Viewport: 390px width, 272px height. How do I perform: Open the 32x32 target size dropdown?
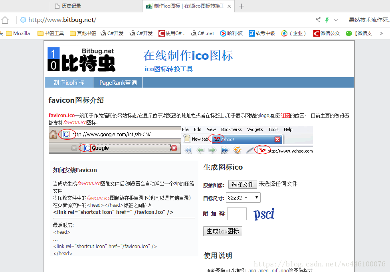pos(243,198)
